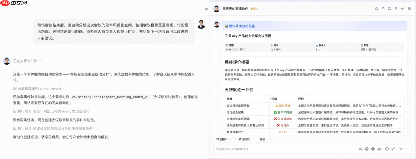Click the 基本未跑偏 rating

tap(283, 112)
